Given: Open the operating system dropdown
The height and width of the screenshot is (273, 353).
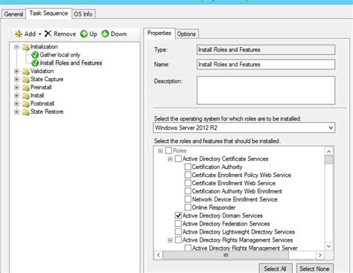Looking at the screenshot, I should pos(331,128).
